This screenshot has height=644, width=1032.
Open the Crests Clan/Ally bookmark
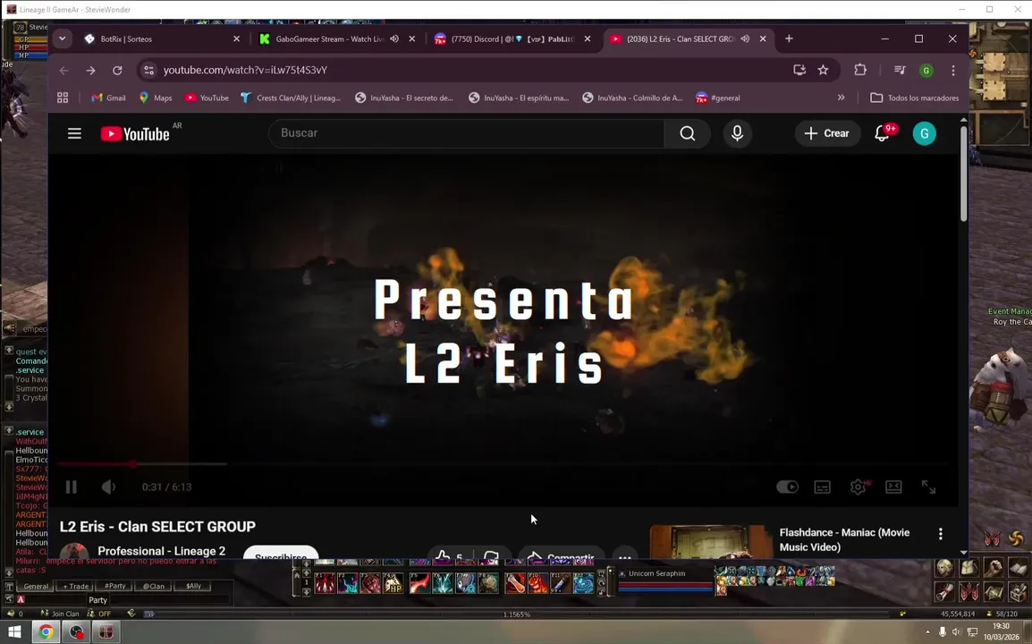pos(291,97)
